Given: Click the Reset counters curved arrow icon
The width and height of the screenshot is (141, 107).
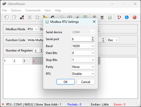Looking at the screenshot, I should pos(53,17).
